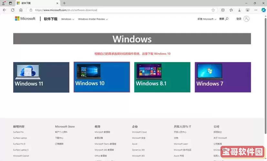The width and height of the screenshot is (267, 161).
Task: Open the Microsoft 技术社区 footer link
Action: click(182, 150)
